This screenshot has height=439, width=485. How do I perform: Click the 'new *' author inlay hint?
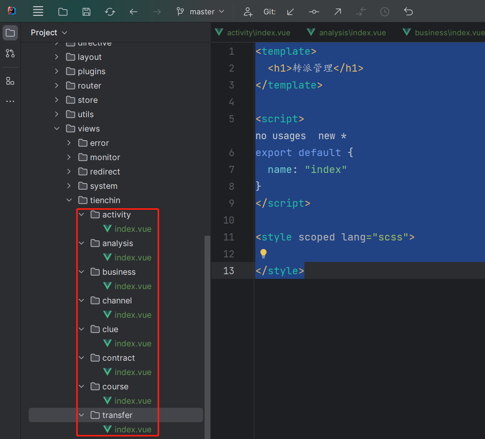click(x=332, y=136)
